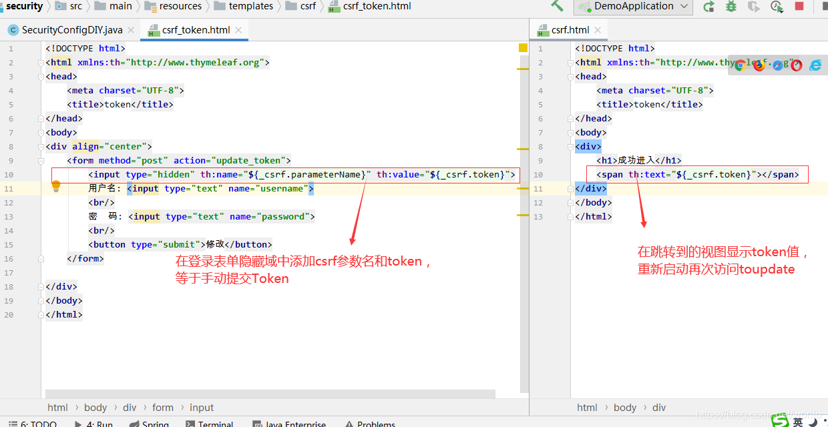828x427 pixels.
Task: Click the username input line in csrf_token.html
Action: click(x=201, y=189)
